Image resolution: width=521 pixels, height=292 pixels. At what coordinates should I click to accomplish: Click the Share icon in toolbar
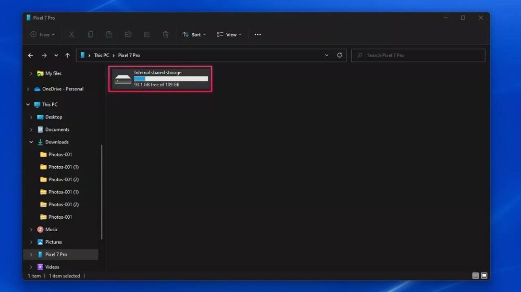coord(147,35)
